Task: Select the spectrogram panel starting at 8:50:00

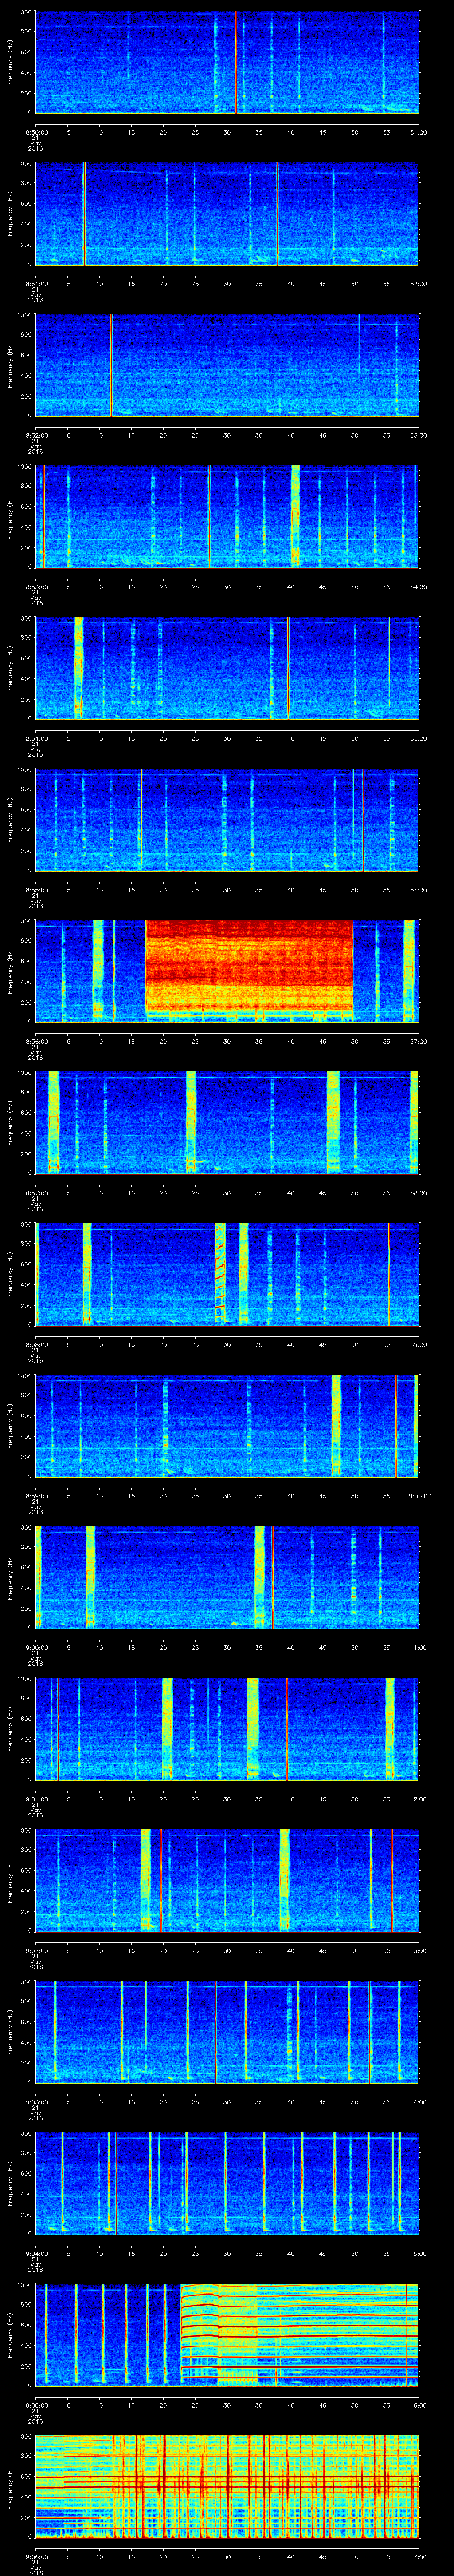Action: pos(227,62)
